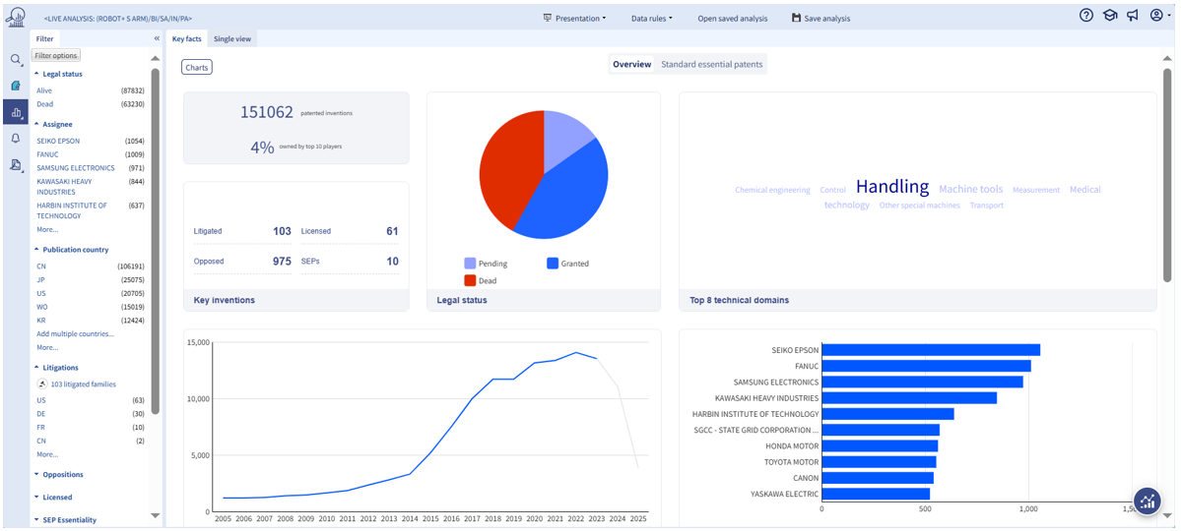The height and width of the screenshot is (531, 1181).
Task: Collapse filter panel with double chevron
Action: tap(157, 38)
